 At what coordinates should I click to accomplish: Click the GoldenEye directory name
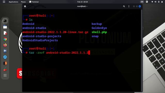pyautogui.click(x=99, y=28)
